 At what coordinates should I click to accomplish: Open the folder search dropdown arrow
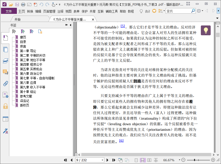[x=164, y=11]
